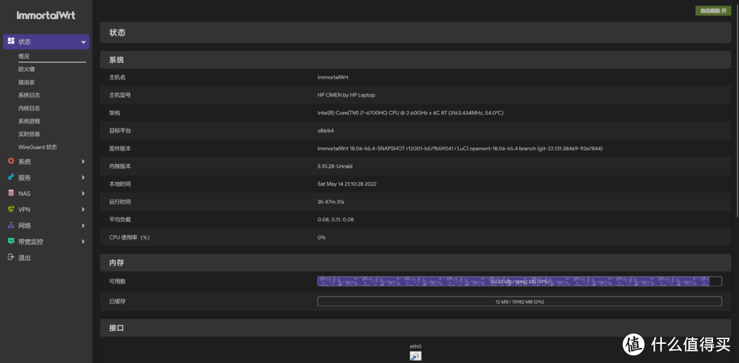Click the local time Sat May 14 value
The height and width of the screenshot is (363, 739).
(x=347, y=184)
